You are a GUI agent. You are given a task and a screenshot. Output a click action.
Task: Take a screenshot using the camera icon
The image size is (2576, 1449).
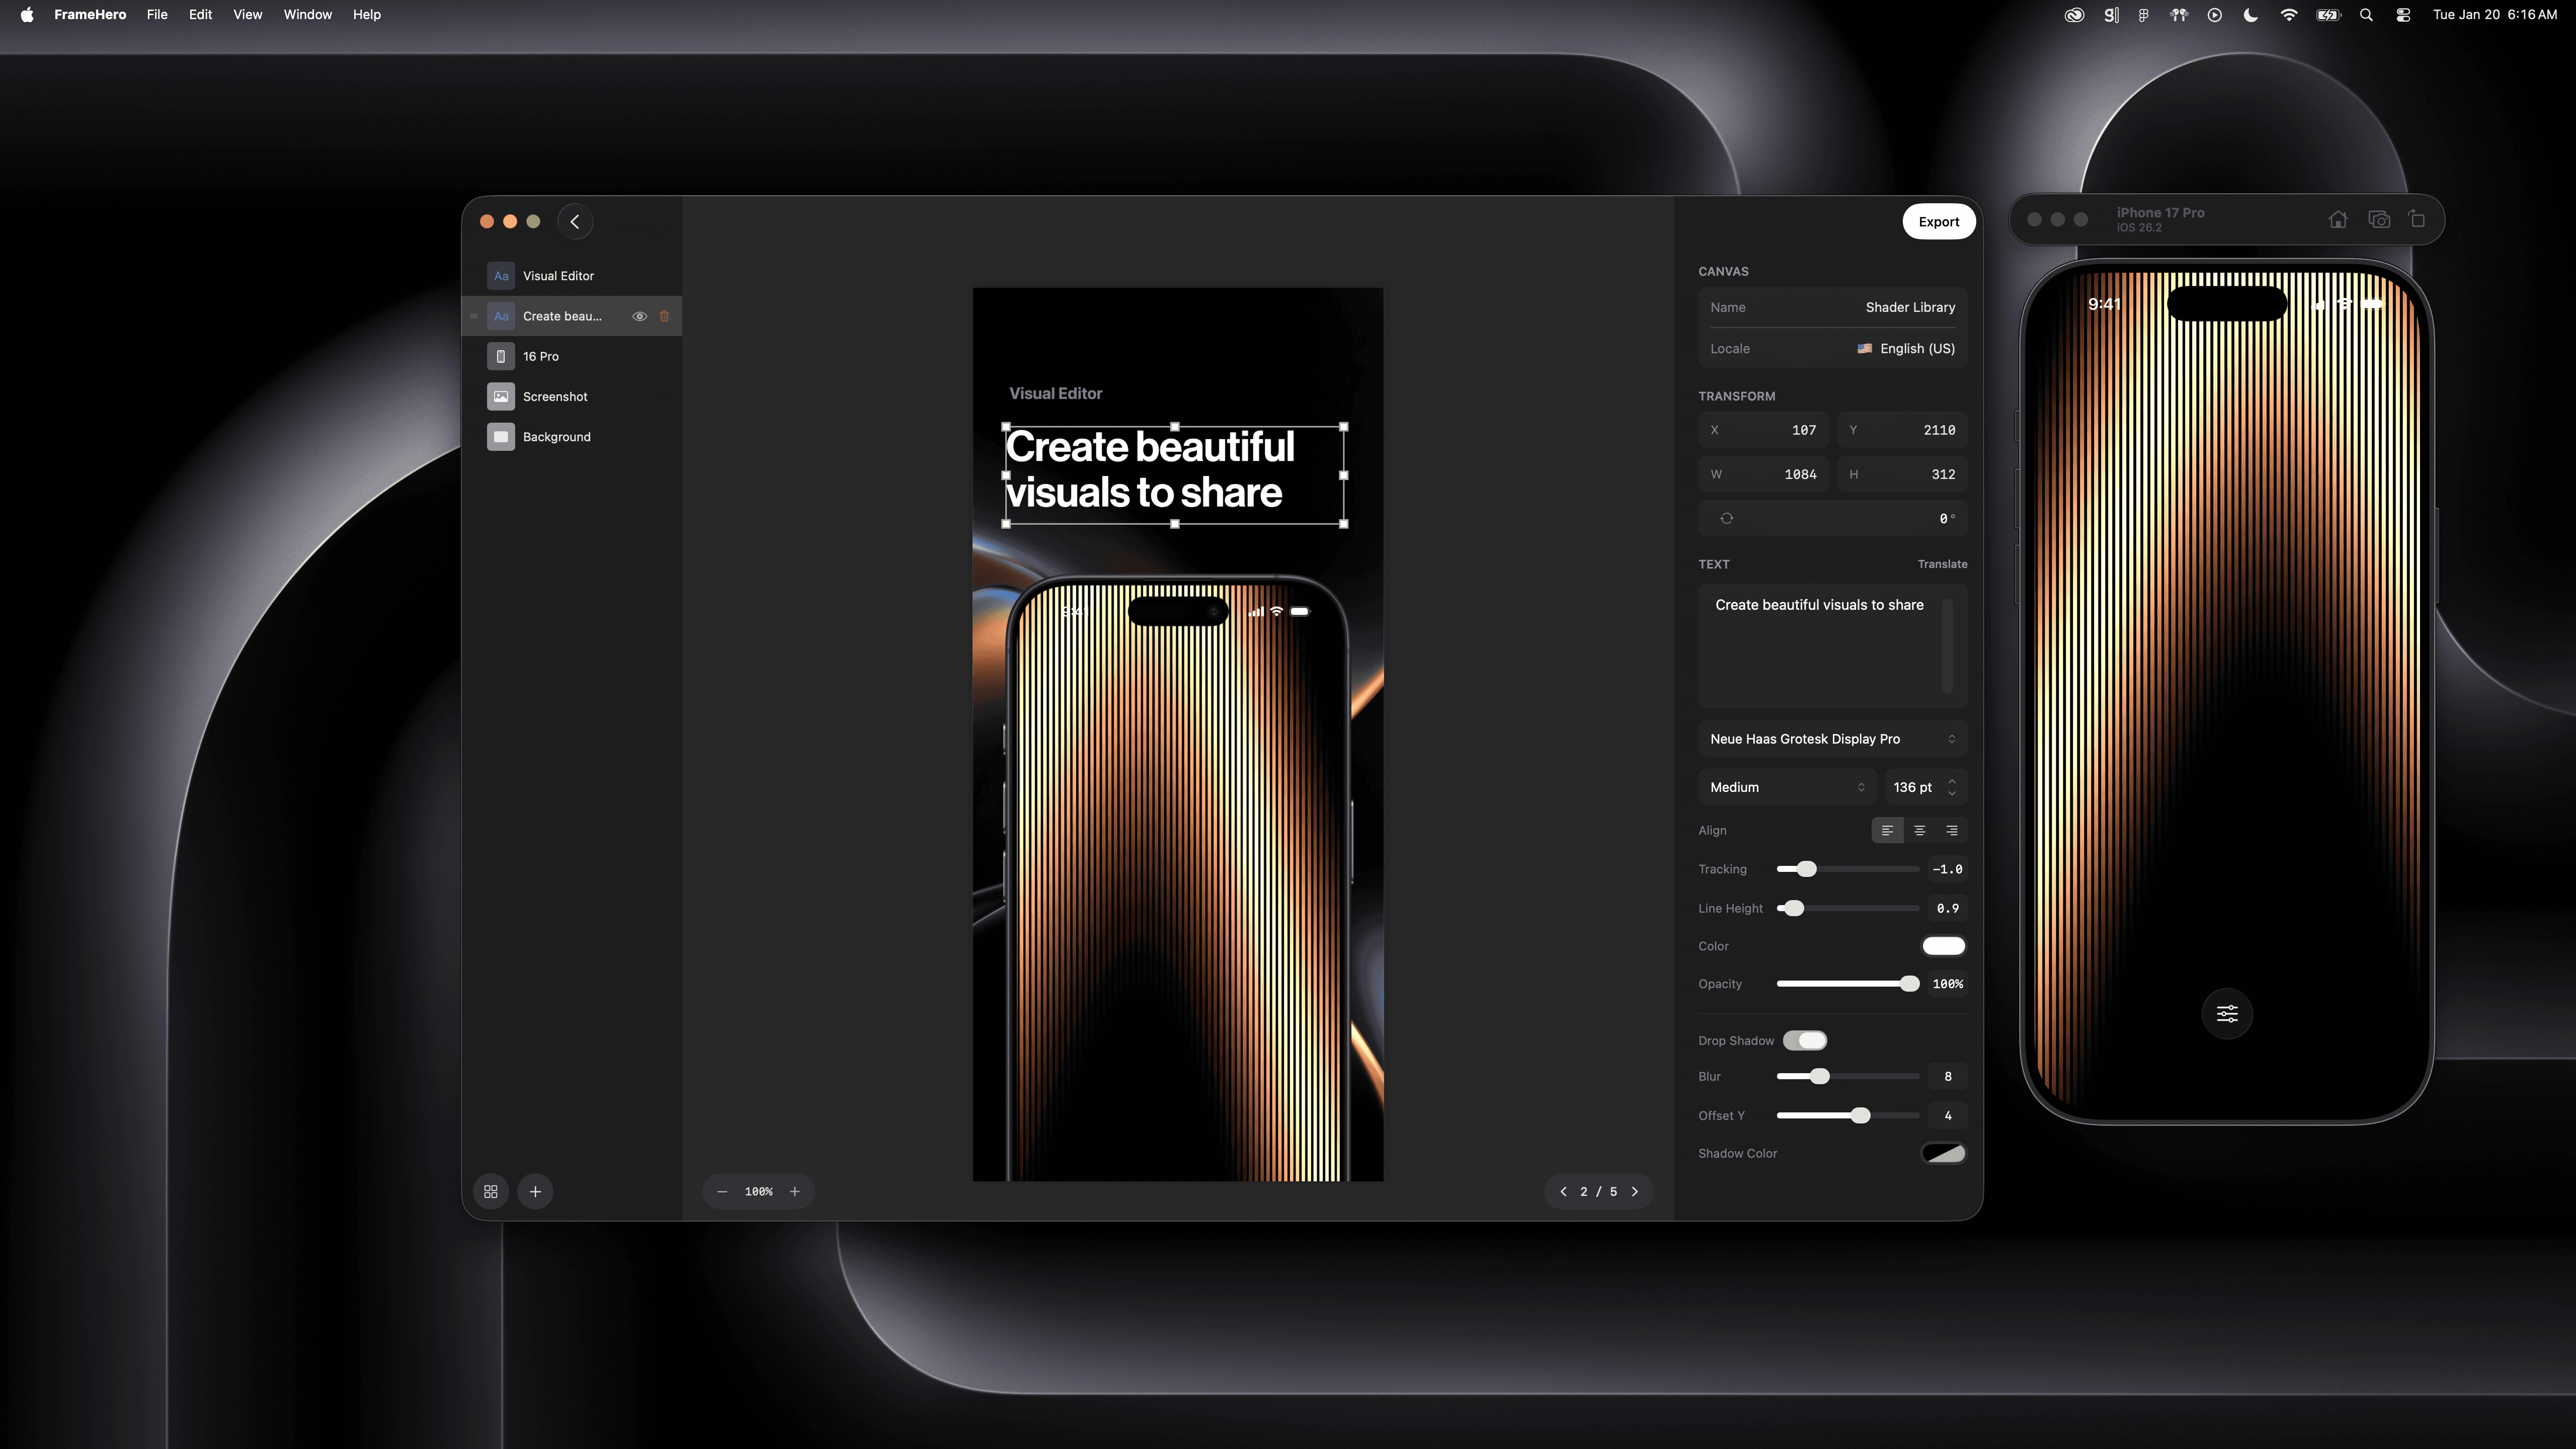(2380, 219)
